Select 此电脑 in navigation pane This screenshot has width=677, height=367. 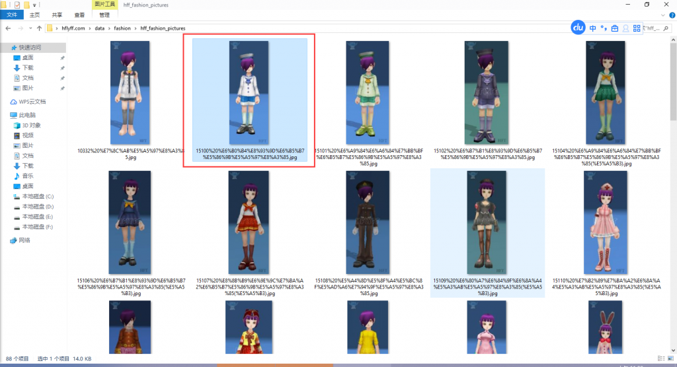coord(27,115)
